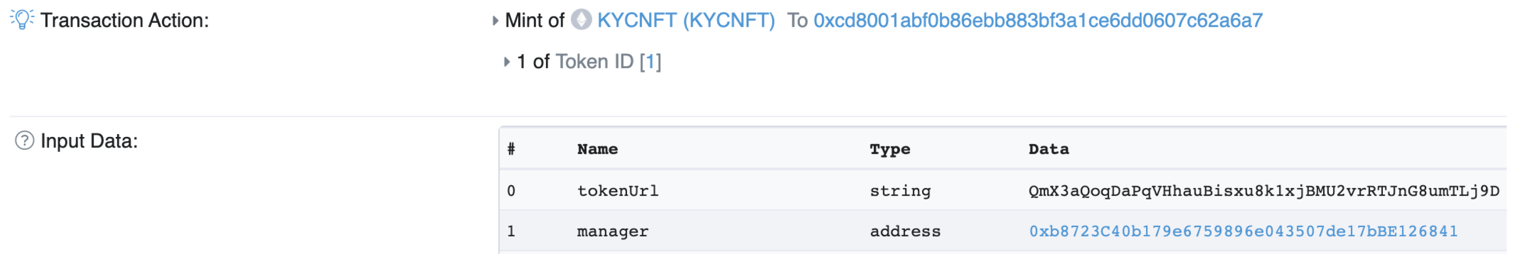The width and height of the screenshot is (1518, 266).
Task: Click the Token ID [1] link
Action: (650, 61)
